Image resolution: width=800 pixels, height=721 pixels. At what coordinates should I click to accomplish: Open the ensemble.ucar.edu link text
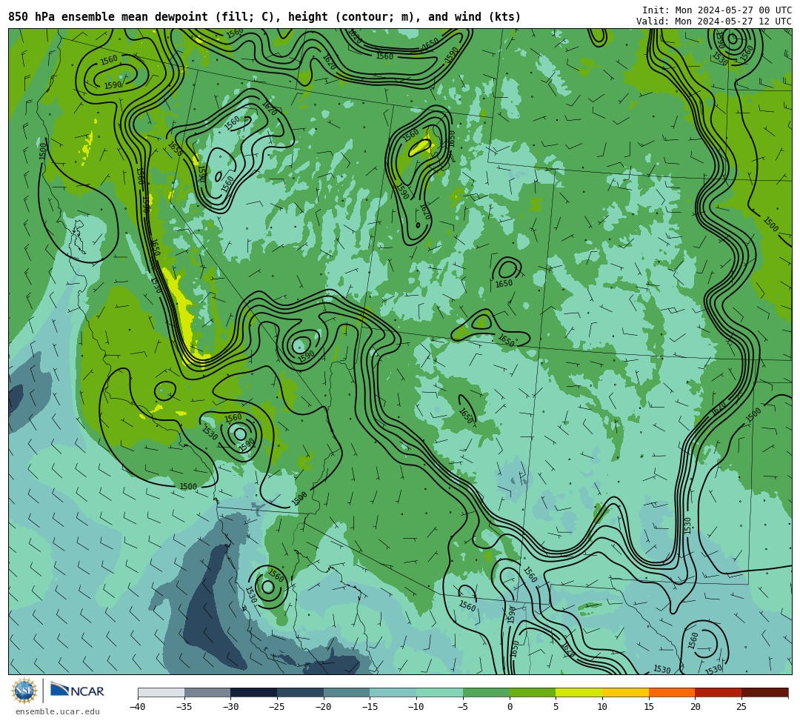click(x=57, y=711)
